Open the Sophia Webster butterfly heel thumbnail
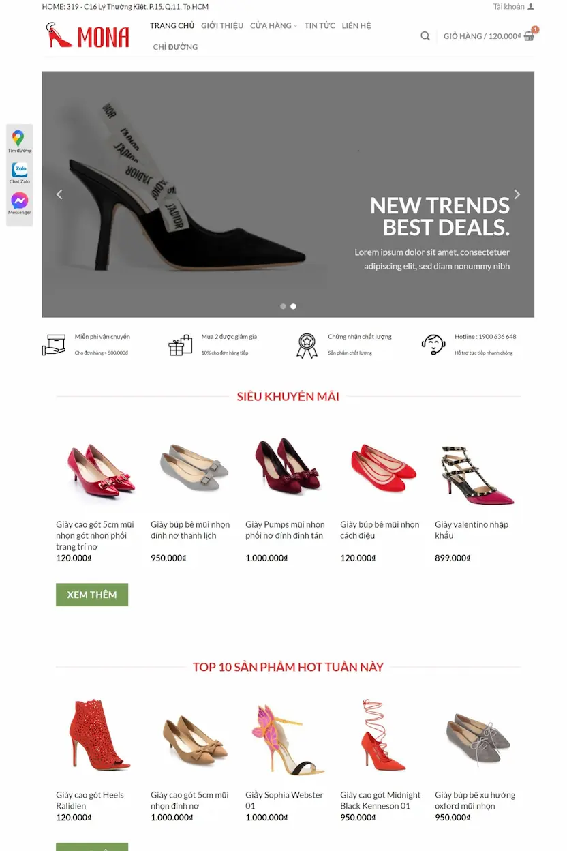This screenshot has height=851, width=567. pyautogui.click(x=284, y=739)
